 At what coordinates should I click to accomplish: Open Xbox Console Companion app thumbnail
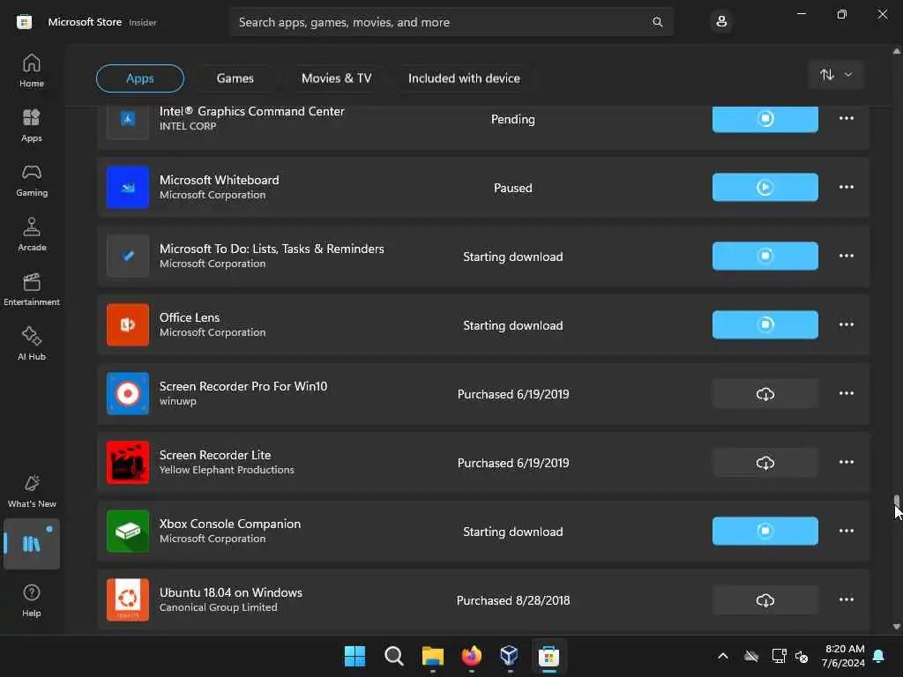(x=128, y=531)
